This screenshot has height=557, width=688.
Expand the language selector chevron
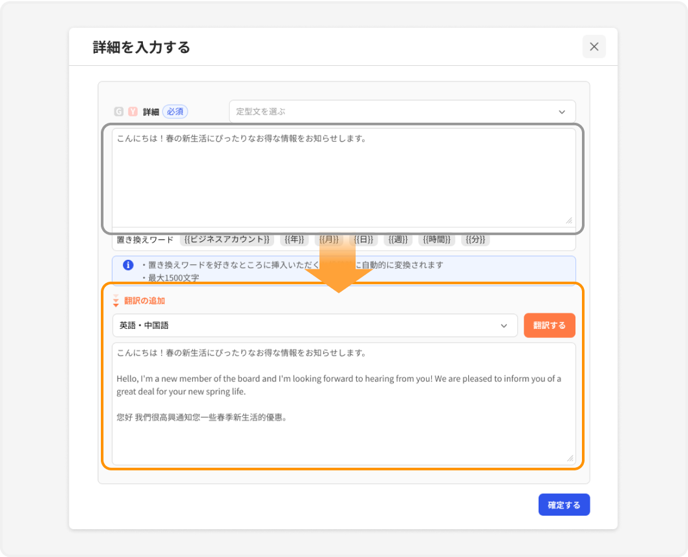click(505, 326)
